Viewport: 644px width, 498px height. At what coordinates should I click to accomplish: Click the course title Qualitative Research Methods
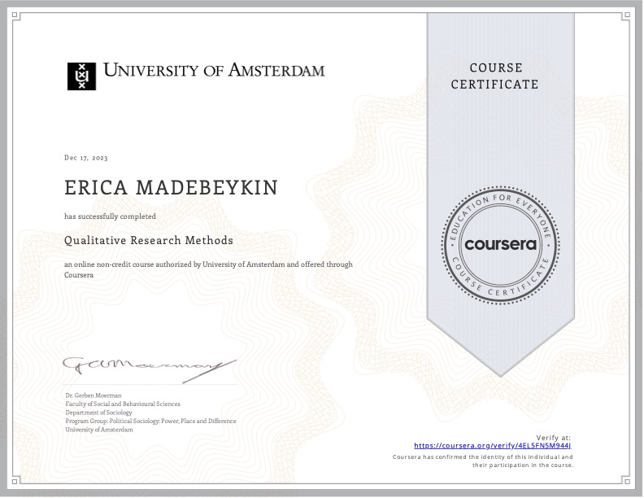pos(149,240)
